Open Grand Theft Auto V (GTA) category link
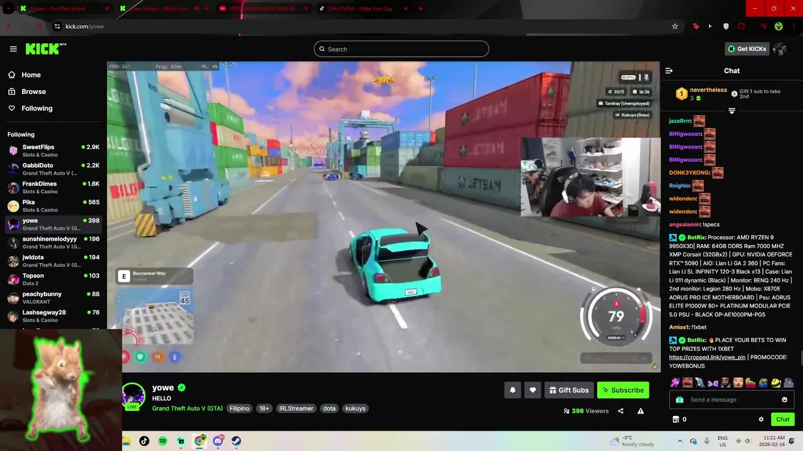 point(187,408)
